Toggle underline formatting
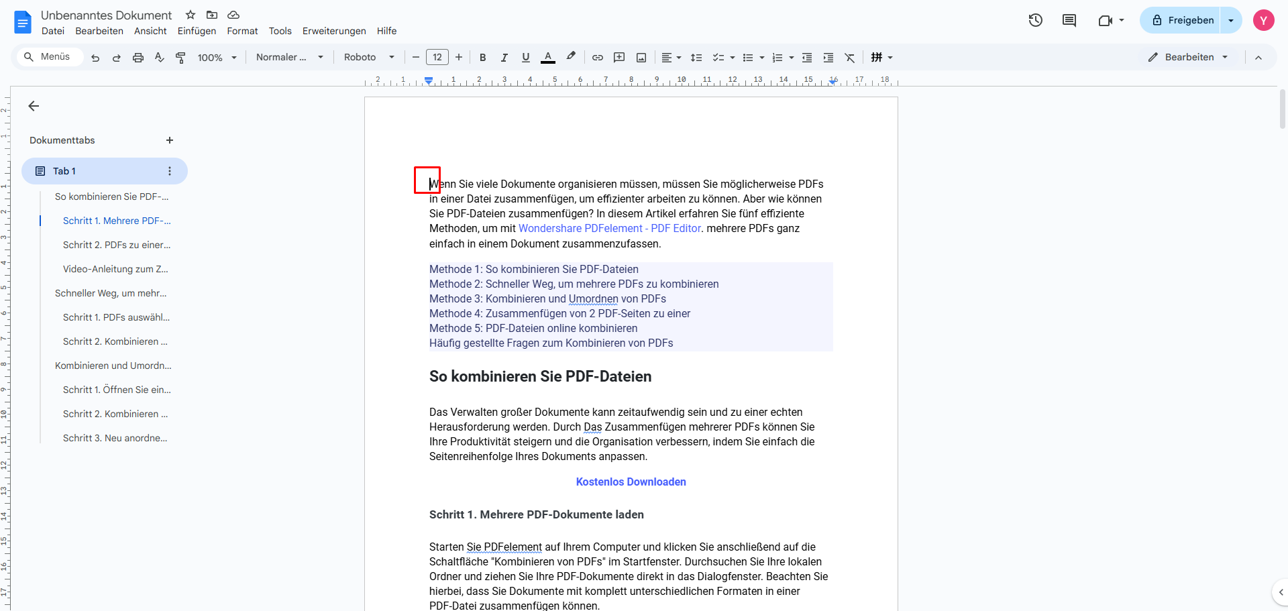 [x=526, y=58]
